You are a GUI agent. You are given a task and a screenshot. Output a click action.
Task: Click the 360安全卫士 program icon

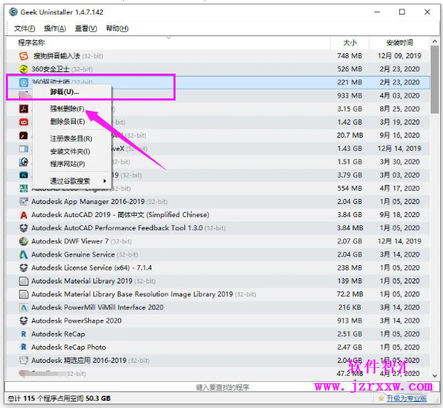pyautogui.click(x=23, y=69)
